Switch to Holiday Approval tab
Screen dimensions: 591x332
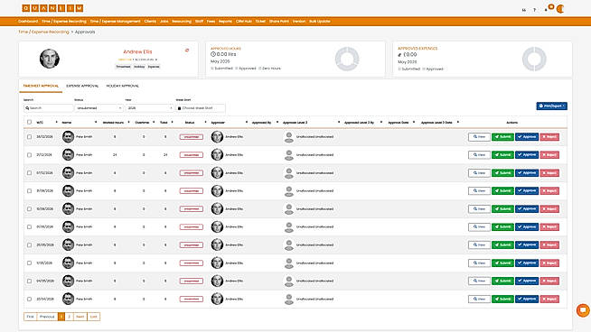click(x=123, y=87)
